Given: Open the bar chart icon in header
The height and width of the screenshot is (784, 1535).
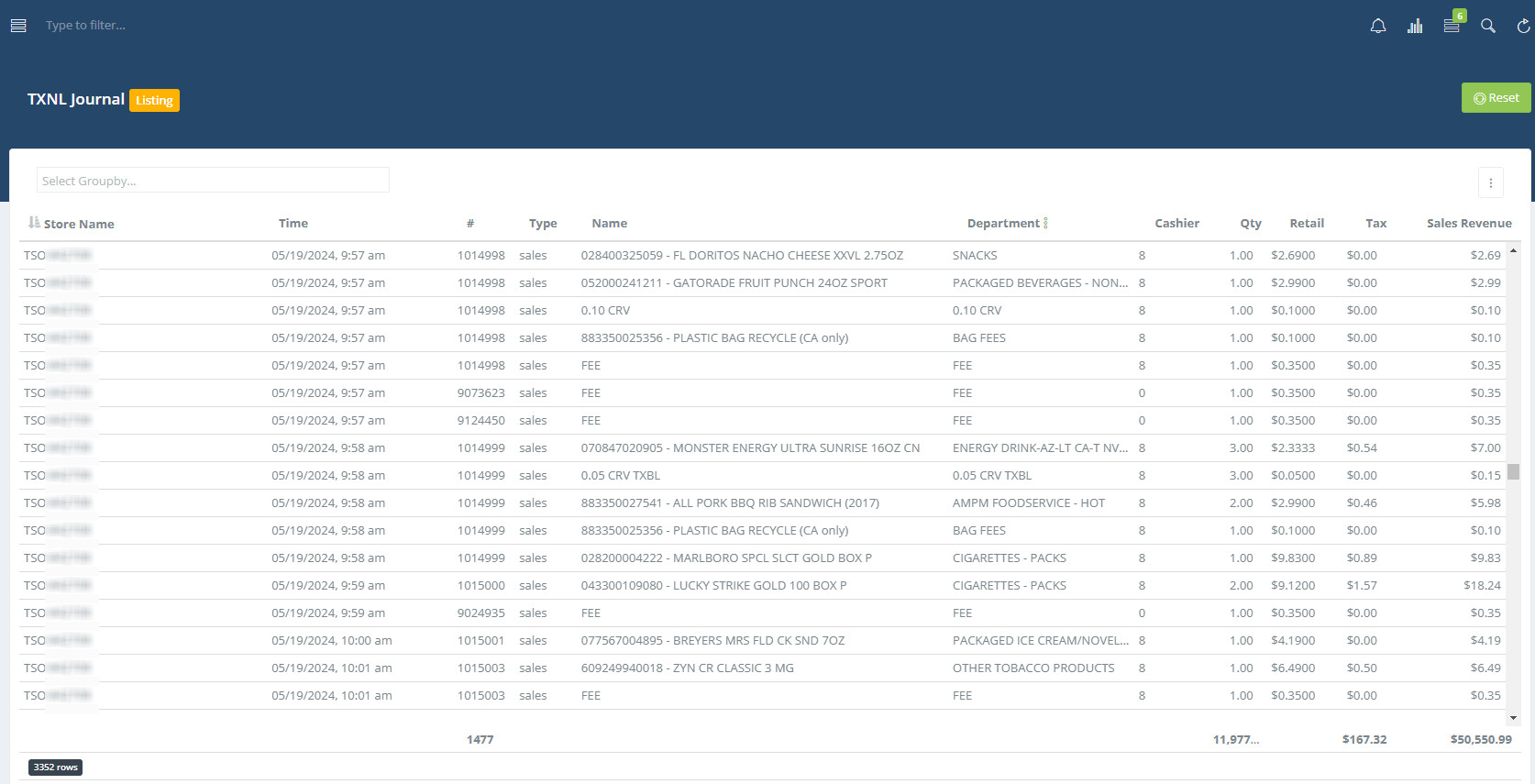Looking at the screenshot, I should click(x=1415, y=26).
